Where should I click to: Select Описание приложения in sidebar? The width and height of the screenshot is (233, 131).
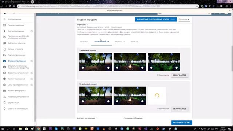tap(17, 61)
